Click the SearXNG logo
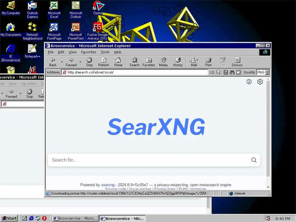Screen dimensions: 296x222 pos(156,127)
